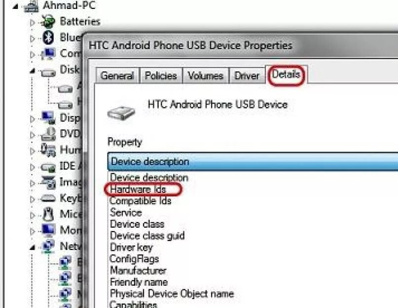Pick Device class guid option
The height and width of the screenshot is (308, 398).
coord(147,236)
